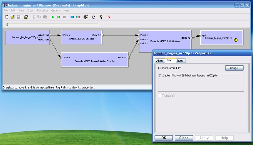Screen dimensions: 253x145
Task: Stop the graph with the square icon
Action: click(64, 17)
